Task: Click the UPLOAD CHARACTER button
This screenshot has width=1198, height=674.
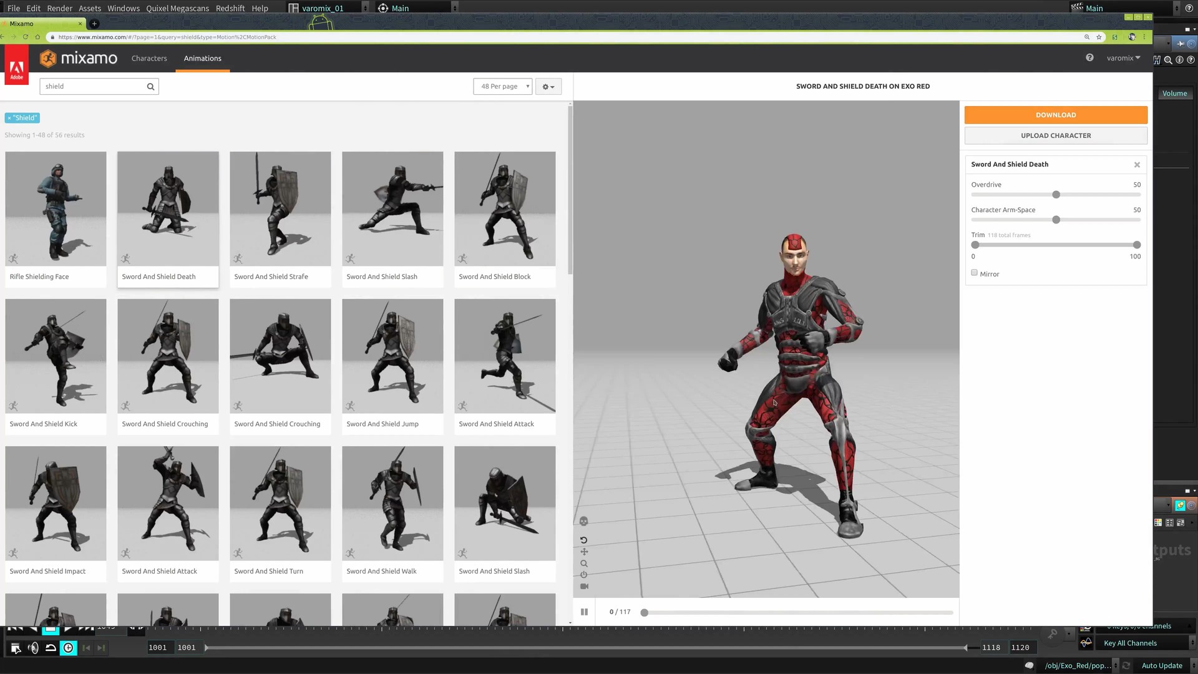Action: point(1055,135)
